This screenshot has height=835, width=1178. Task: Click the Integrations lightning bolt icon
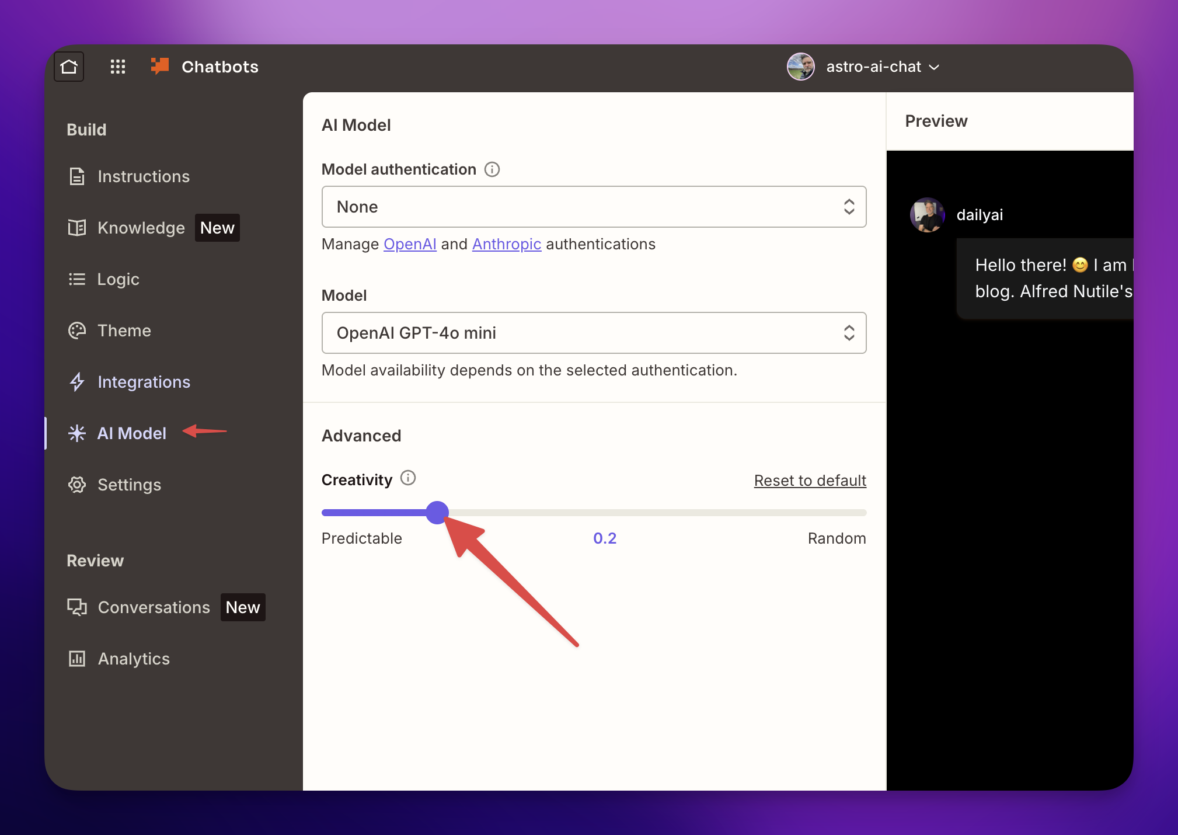coord(77,382)
